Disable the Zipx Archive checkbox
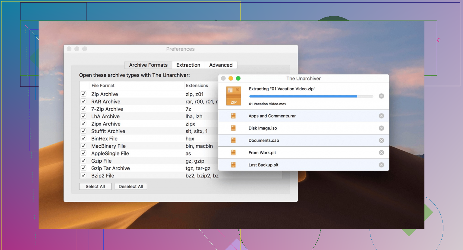463x250 pixels. click(84, 123)
